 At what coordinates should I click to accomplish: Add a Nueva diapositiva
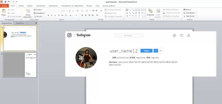tap(28, 13)
